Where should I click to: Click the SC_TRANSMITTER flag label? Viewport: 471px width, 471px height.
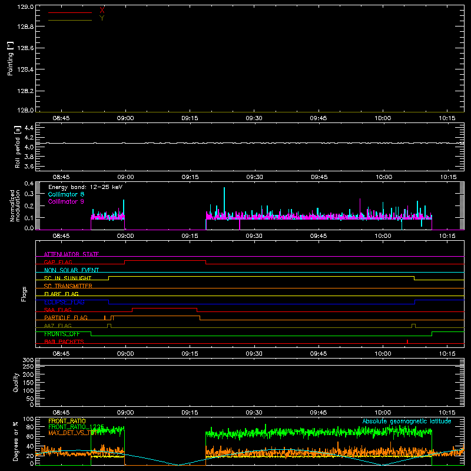point(68,286)
